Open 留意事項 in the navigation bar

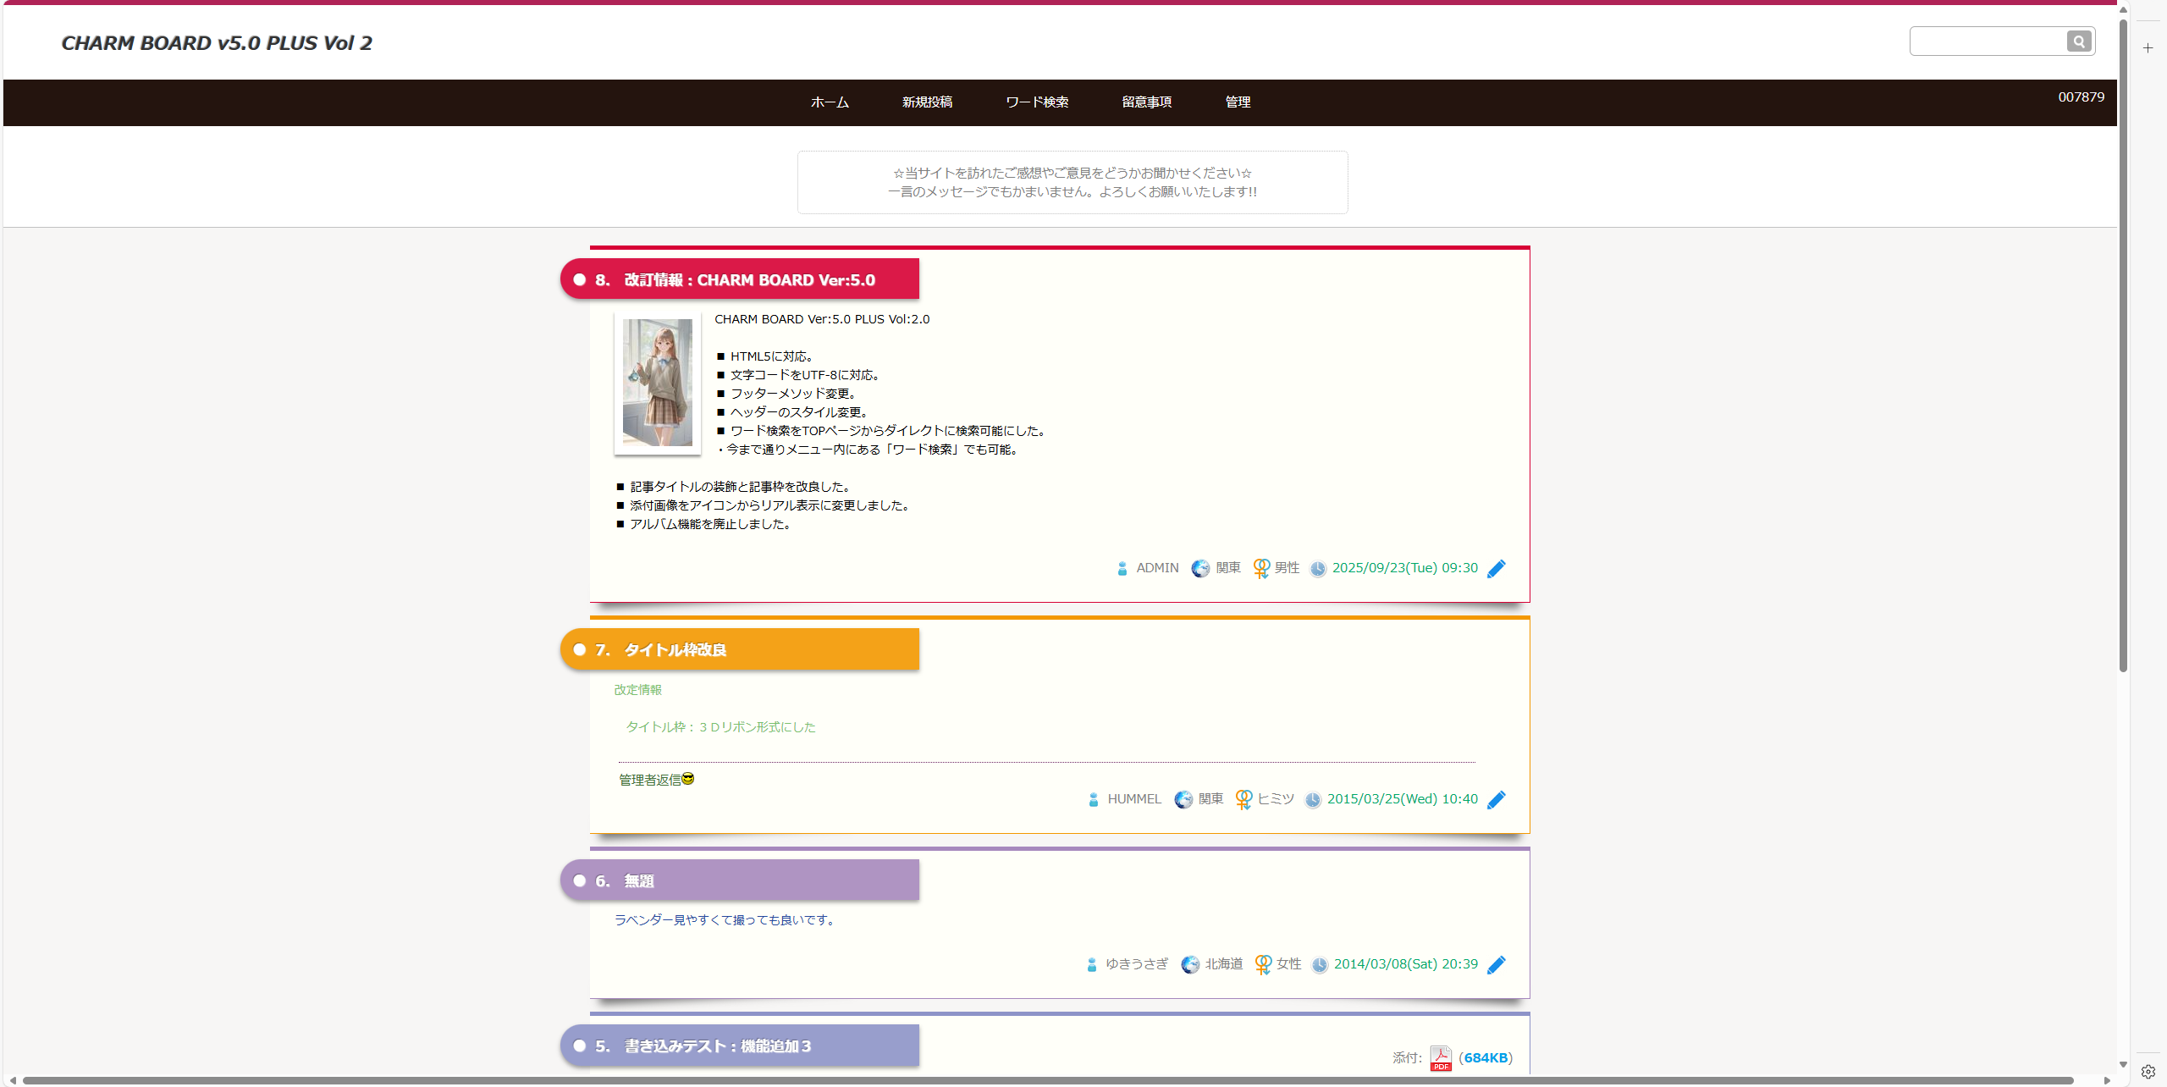[x=1147, y=102]
